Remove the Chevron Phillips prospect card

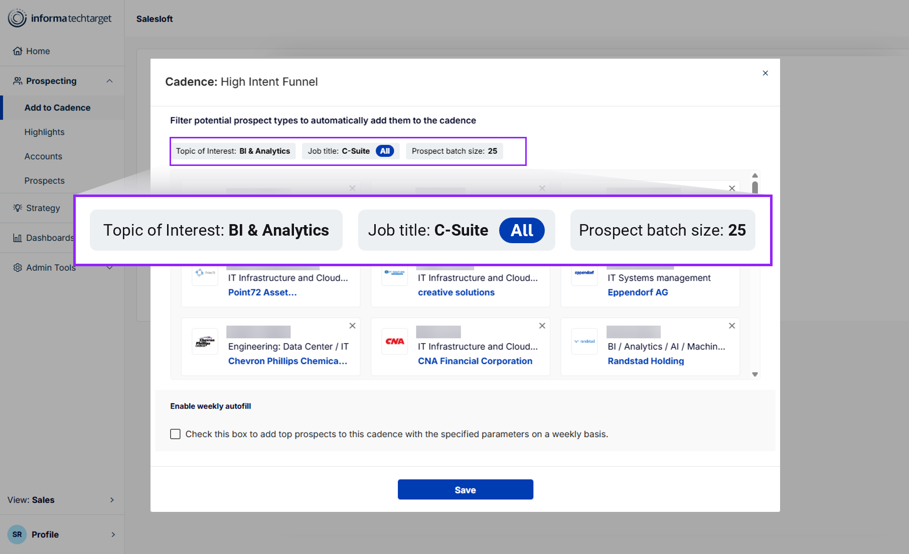point(352,326)
